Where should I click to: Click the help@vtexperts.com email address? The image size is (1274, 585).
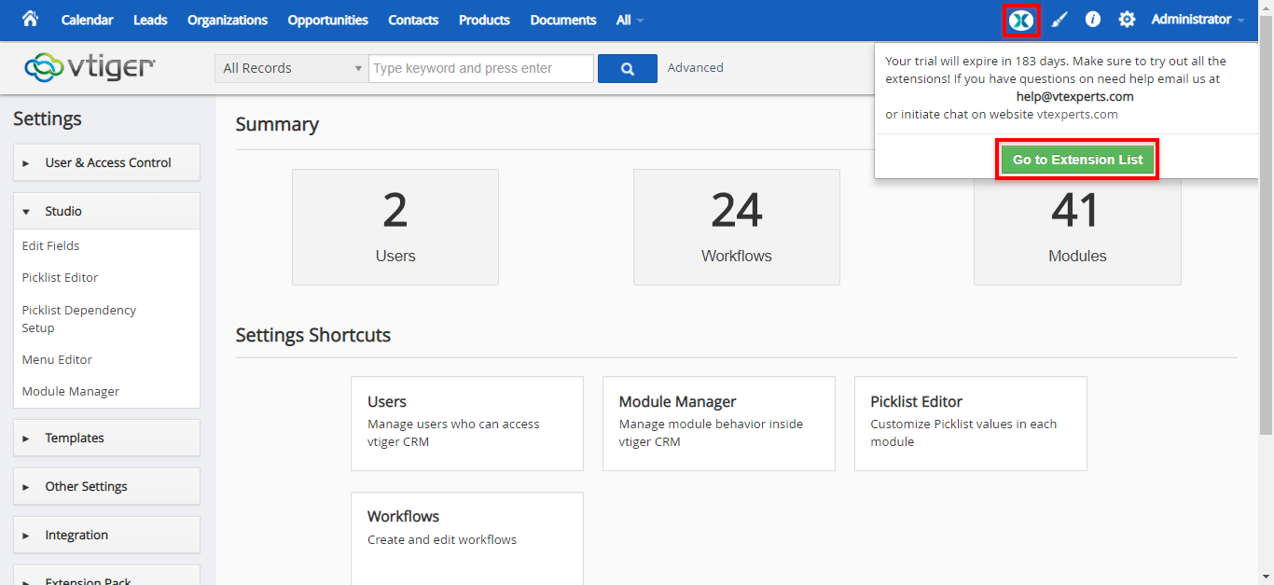[1075, 96]
